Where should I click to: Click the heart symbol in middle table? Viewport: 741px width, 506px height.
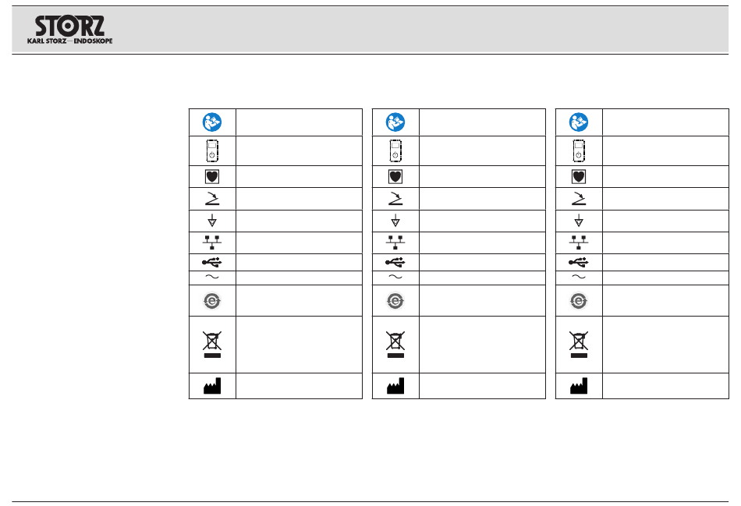(x=395, y=177)
